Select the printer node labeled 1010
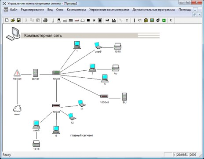Screen dimensions: 204x159 pyautogui.click(x=118, y=46)
